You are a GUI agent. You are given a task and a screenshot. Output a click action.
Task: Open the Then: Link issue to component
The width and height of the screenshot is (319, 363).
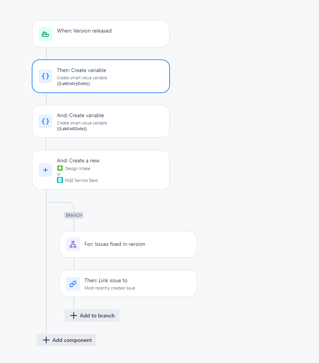click(128, 284)
